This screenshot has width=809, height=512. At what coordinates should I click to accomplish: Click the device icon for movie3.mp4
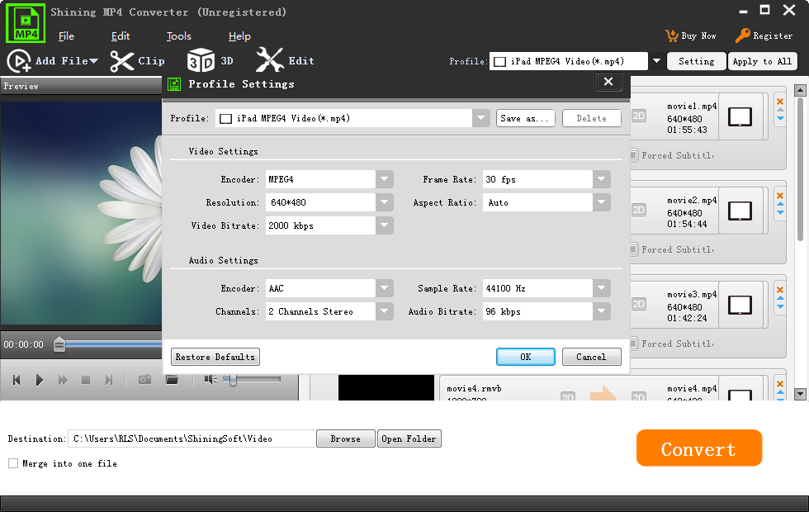coord(740,305)
